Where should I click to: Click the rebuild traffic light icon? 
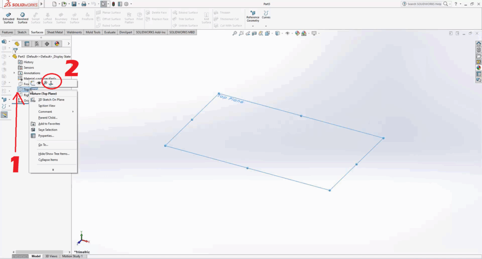(x=112, y=4)
